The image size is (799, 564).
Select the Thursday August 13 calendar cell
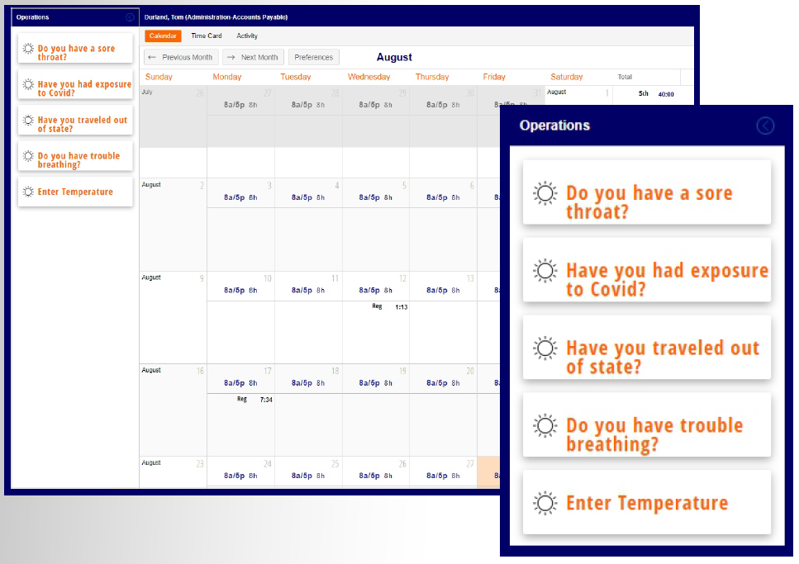(x=443, y=317)
